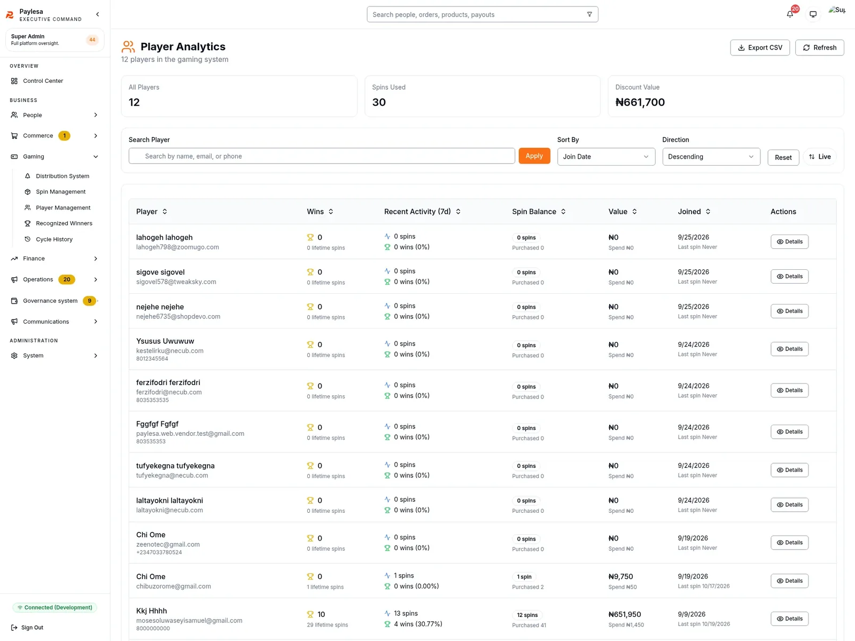Click the Reset filters button

point(783,157)
